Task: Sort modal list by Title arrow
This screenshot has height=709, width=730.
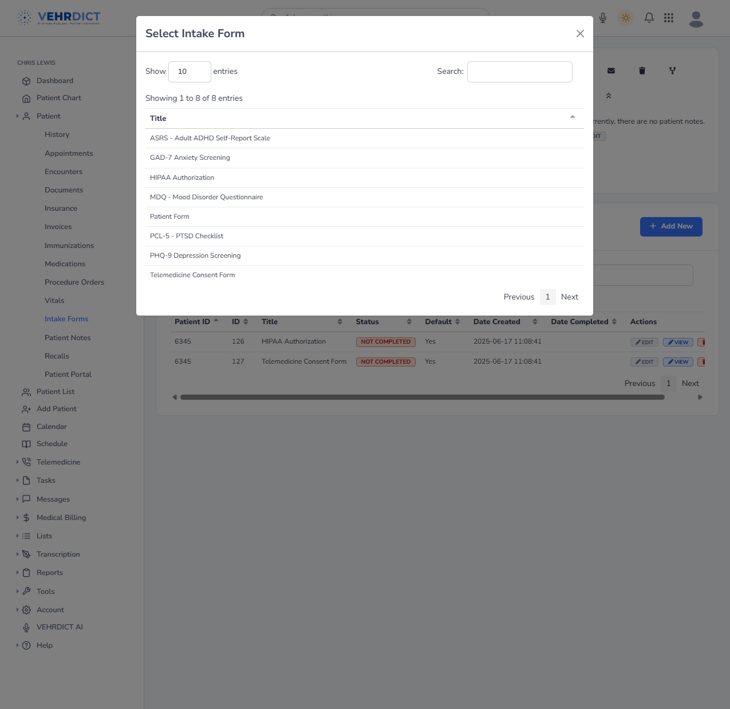Action: point(573,117)
